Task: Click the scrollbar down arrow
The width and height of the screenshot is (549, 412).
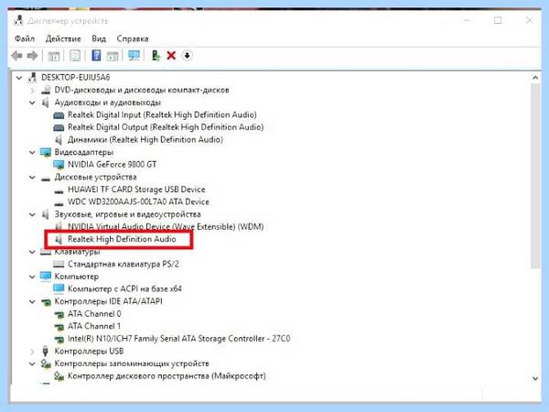Action: coord(535,378)
